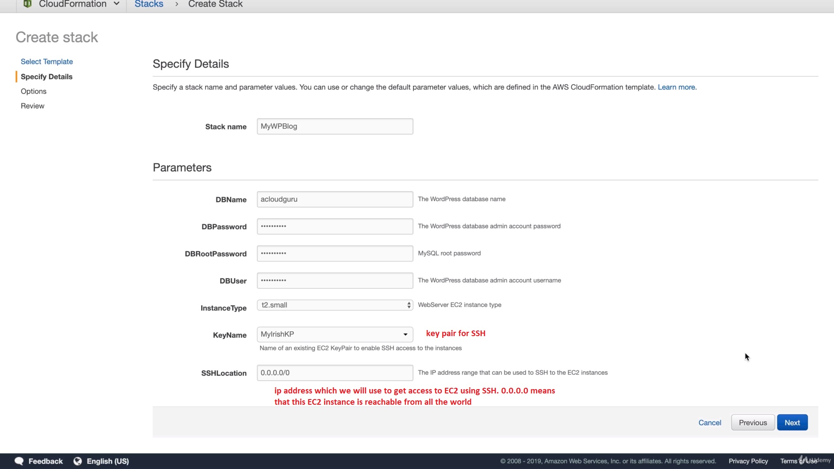
Task: Focus the DBName text field
Action: (x=334, y=199)
